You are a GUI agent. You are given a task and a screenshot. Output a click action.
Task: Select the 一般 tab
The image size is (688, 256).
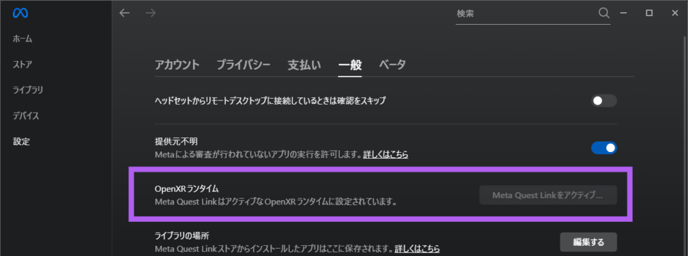coord(349,65)
